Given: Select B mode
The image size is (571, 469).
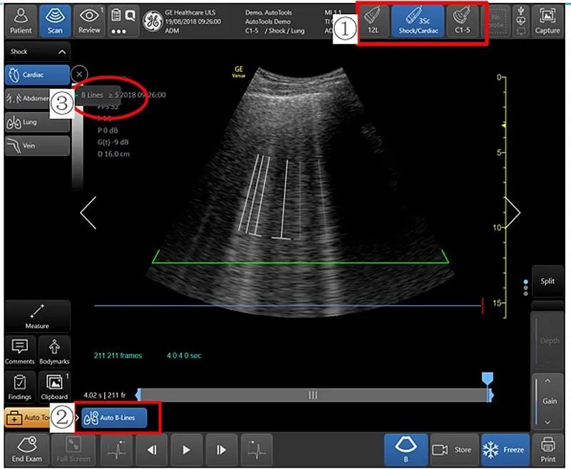Looking at the screenshot, I should (405, 450).
